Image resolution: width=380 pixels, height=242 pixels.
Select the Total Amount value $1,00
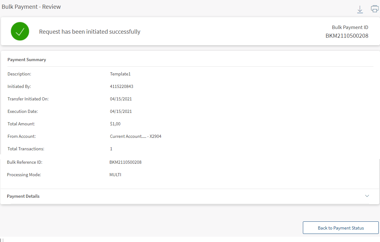pyautogui.click(x=115, y=124)
